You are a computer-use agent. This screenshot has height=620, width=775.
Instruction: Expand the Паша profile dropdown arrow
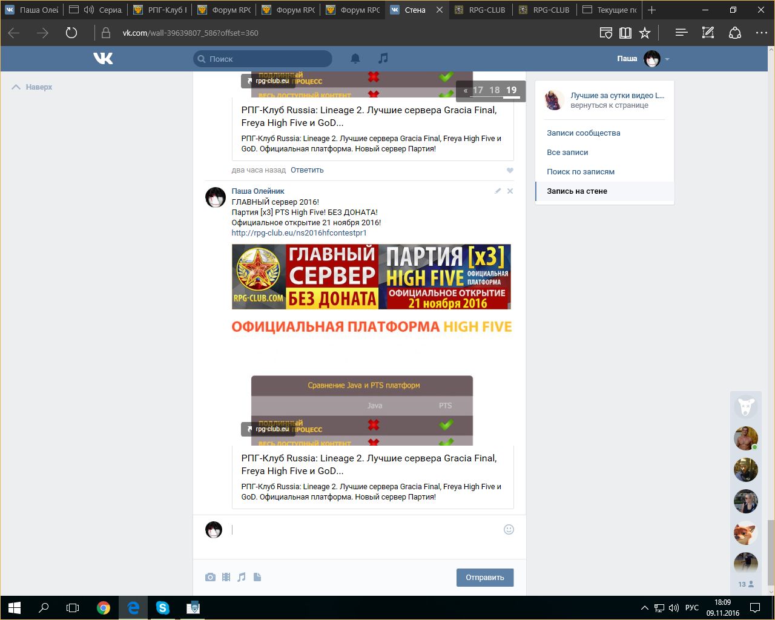click(x=667, y=59)
